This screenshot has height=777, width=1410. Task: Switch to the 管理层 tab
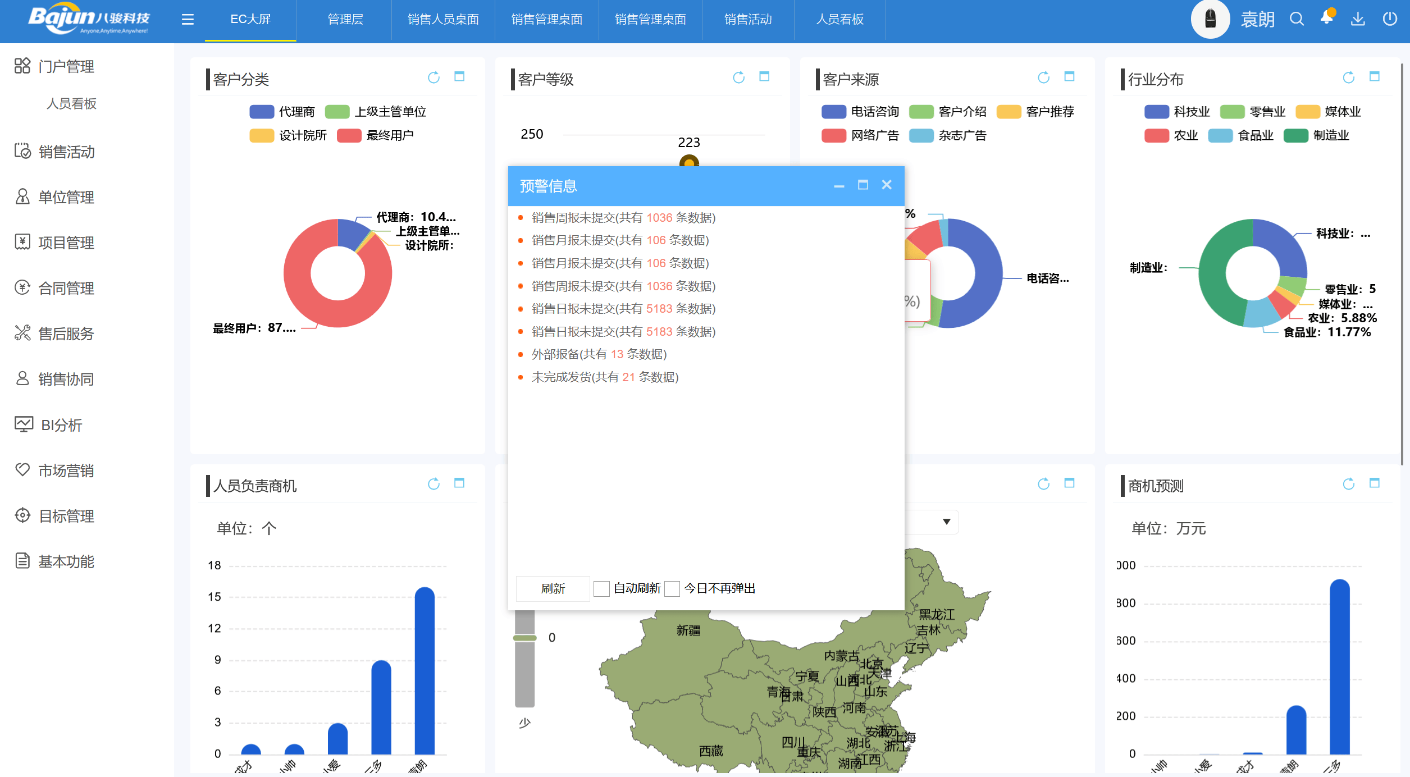345,20
